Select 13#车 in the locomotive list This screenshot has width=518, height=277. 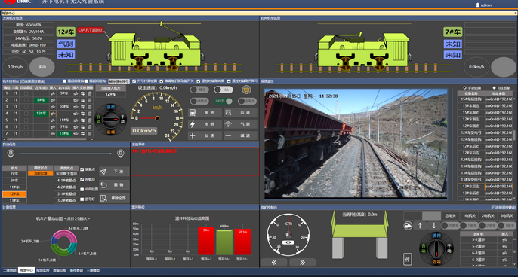coord(14,200)
